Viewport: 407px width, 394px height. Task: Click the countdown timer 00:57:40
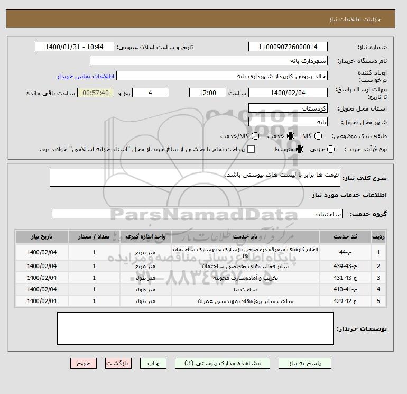coord(96,93)
